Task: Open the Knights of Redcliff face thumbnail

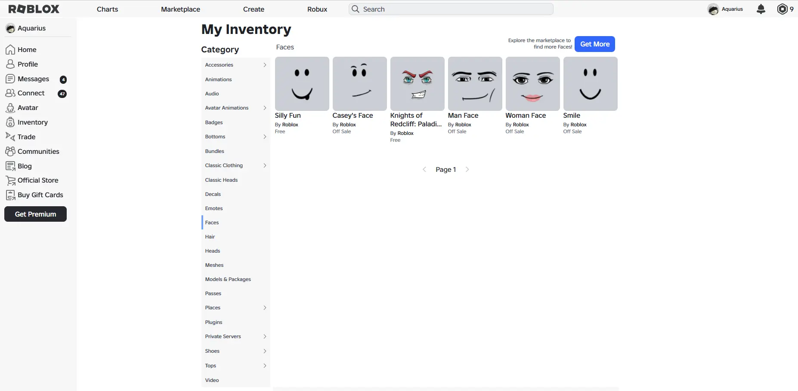Action: point(418,84)
